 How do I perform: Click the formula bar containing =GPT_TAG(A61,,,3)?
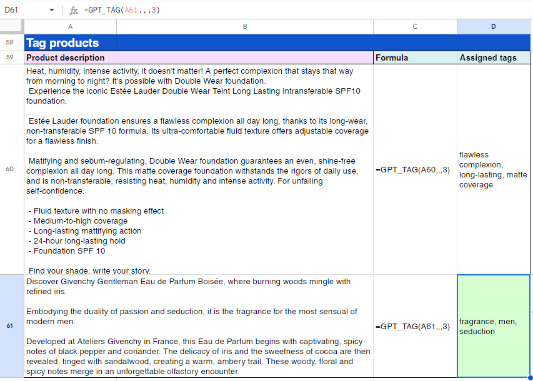coord(306,10)
